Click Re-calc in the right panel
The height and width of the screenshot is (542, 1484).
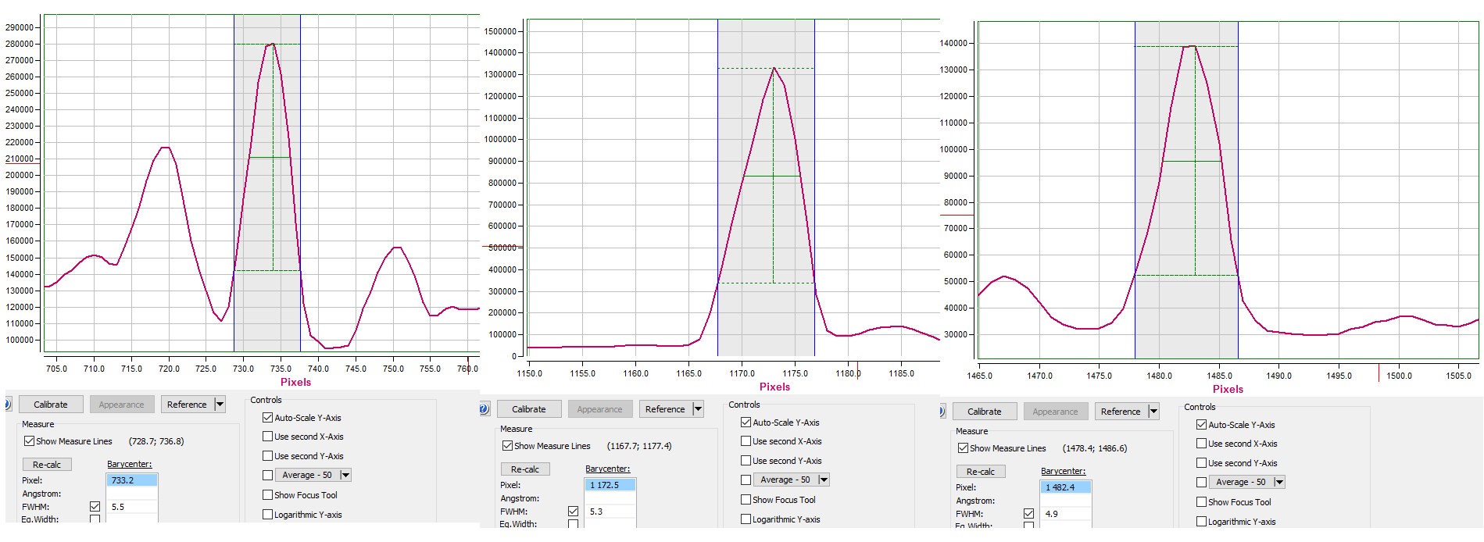tap(980, 472)
